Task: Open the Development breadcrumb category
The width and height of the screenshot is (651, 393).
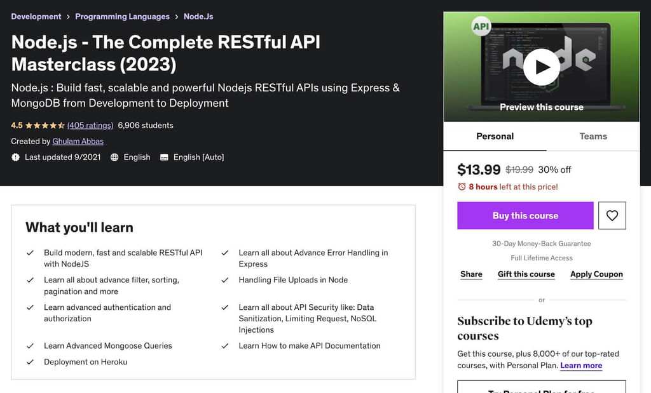Action: click(36, 16)
